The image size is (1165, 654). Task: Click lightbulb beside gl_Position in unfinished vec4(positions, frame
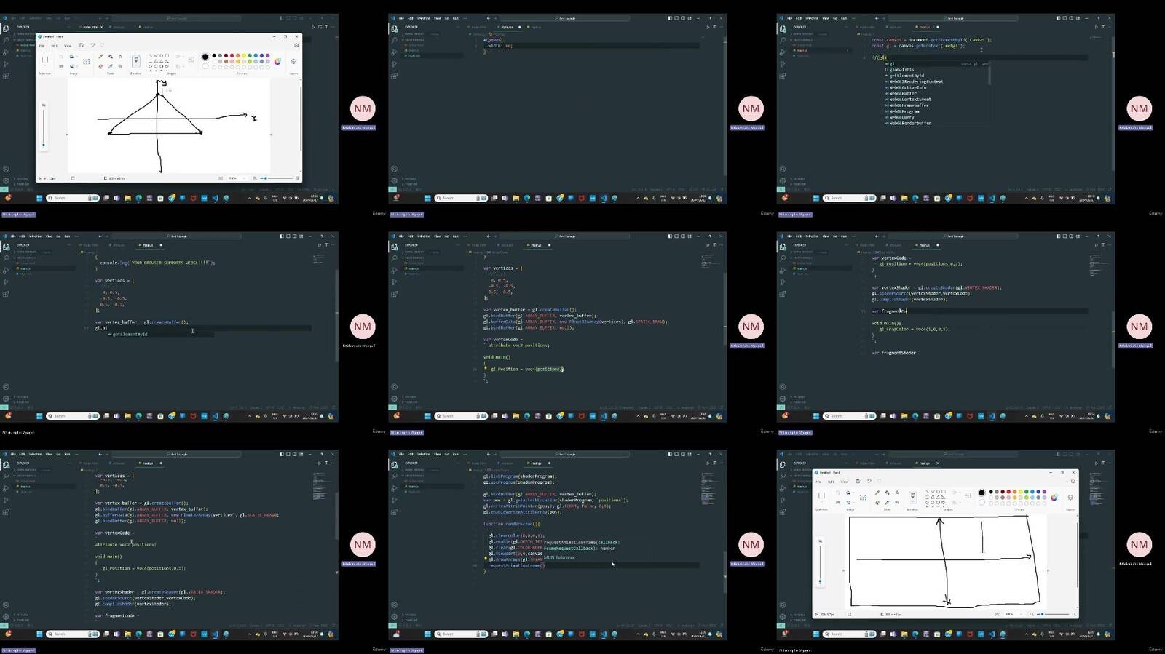click(486, 368)
